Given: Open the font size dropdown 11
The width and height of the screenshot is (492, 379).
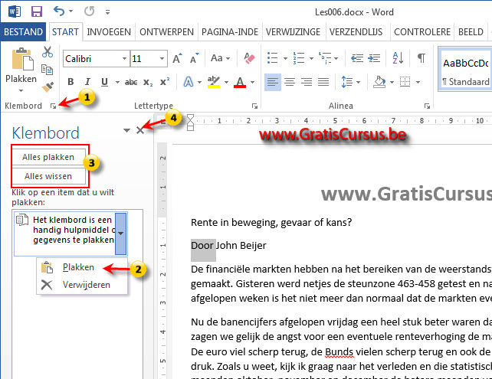Looking at the screenshot, I should pyautogui.click(x=162, y=59).
